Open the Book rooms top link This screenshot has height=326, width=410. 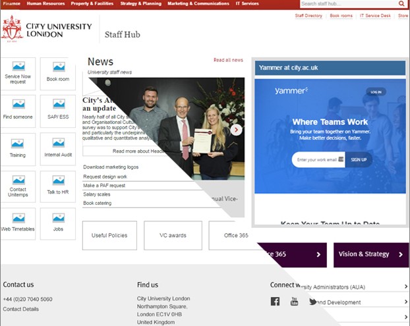pyautogui.click(x=341, y=16)
